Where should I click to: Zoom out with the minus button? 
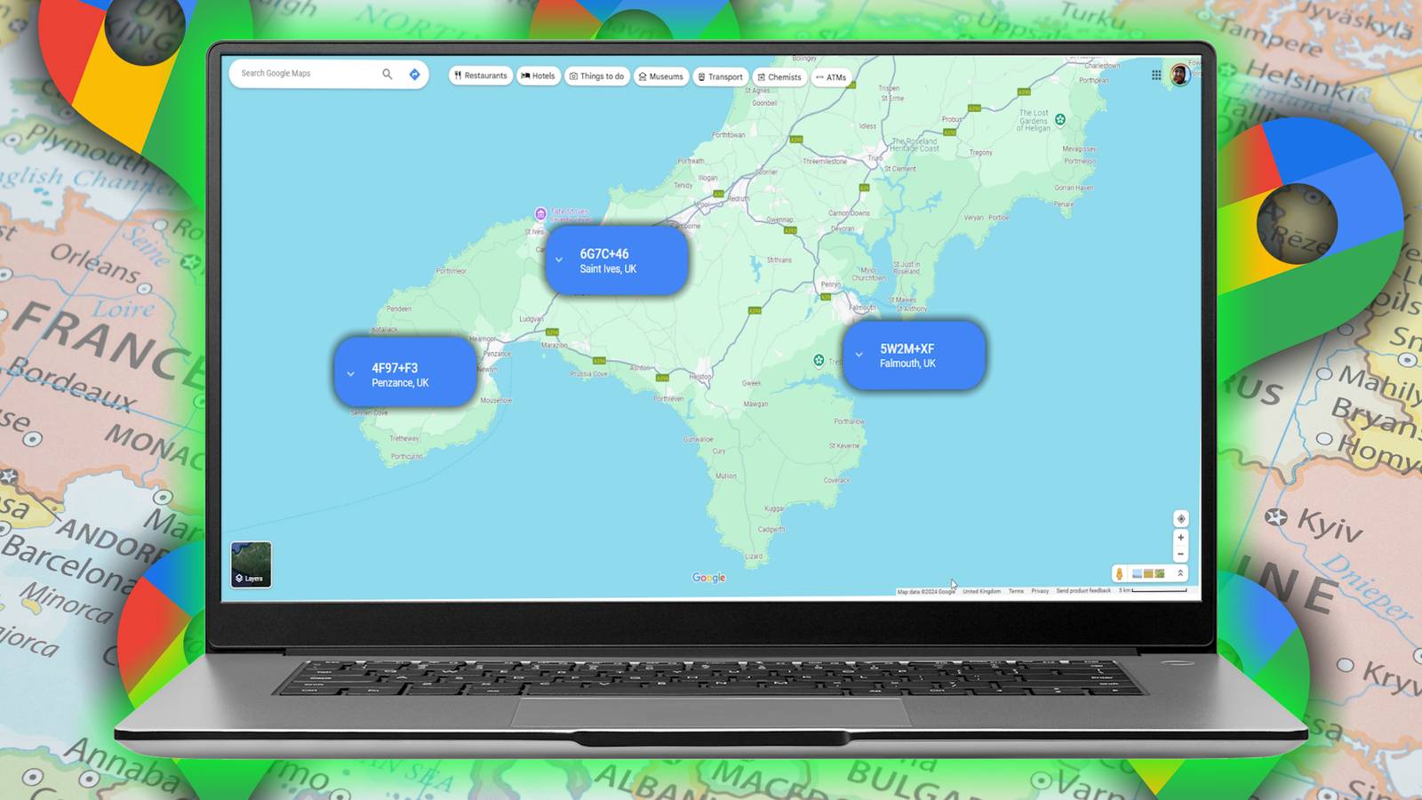click(x=1181, y=554)
